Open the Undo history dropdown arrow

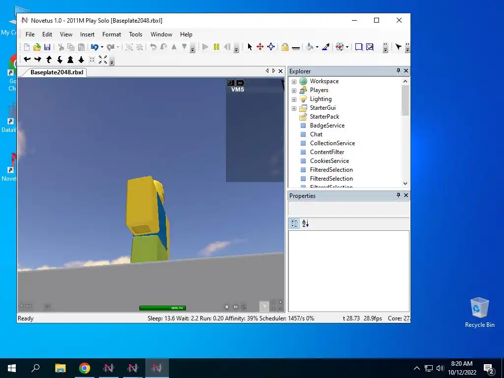(x=102, y=47)
